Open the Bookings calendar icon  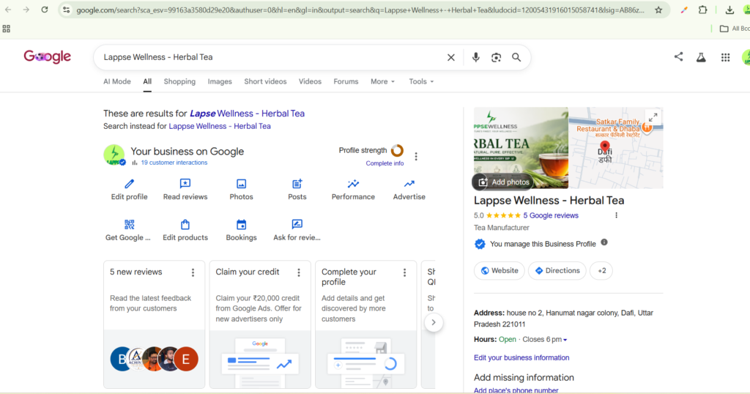pos(241,224)
